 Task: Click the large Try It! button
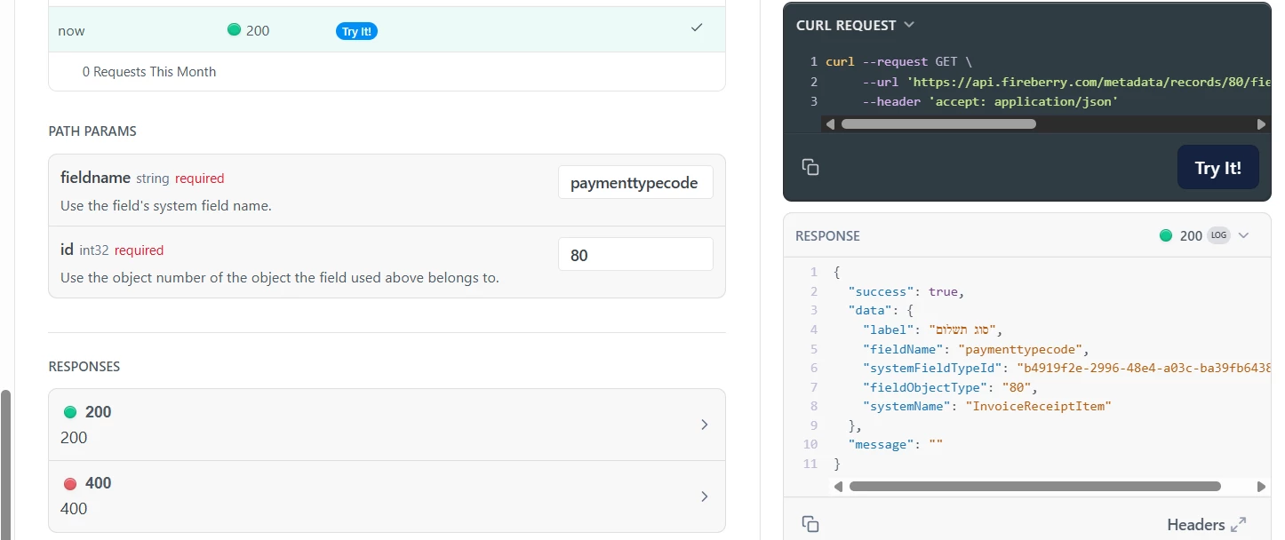1217,167
